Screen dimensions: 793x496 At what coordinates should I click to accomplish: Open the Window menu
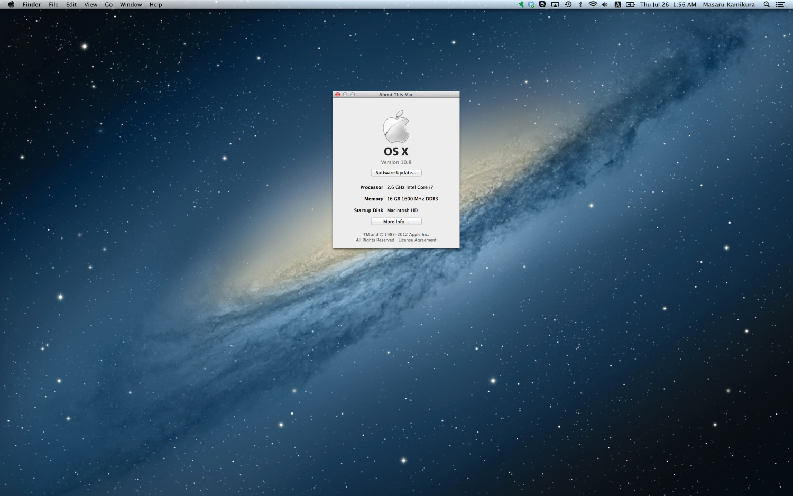click(130, 4)
